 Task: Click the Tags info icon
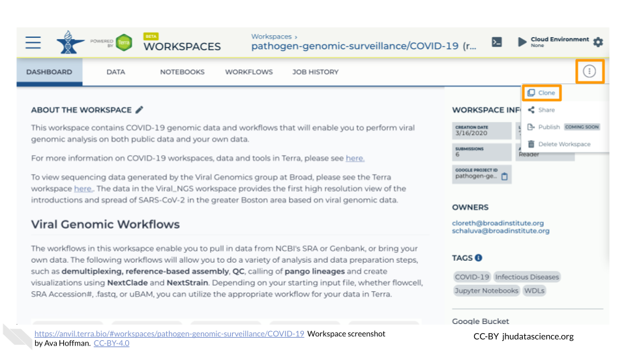click(x=478, y=258)
